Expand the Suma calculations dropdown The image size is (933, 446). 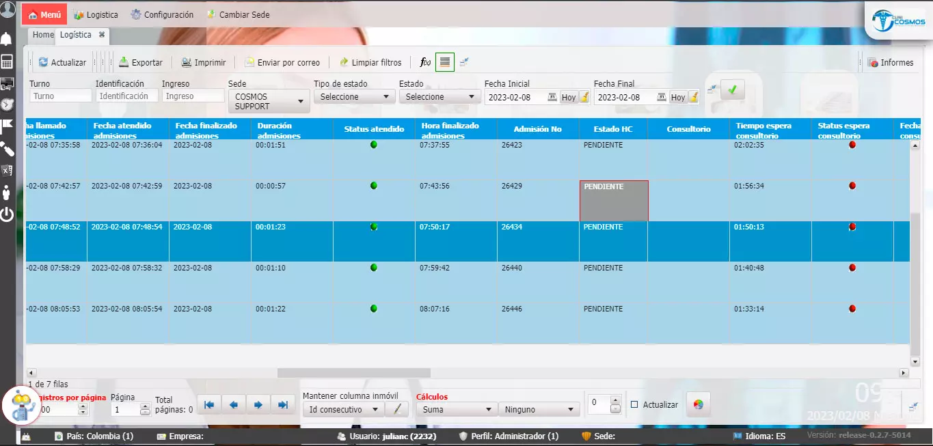click(x=456, y=409)
